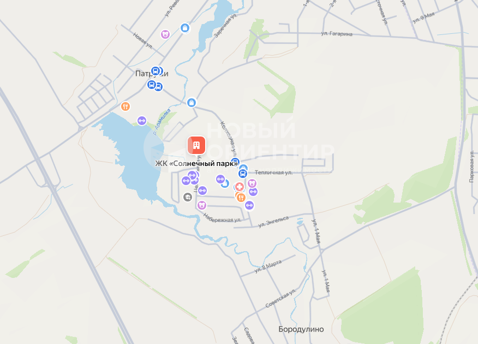
Task: Click the red ЖК «Солнечный парк» building marker
Action: (x=196, y=145)
